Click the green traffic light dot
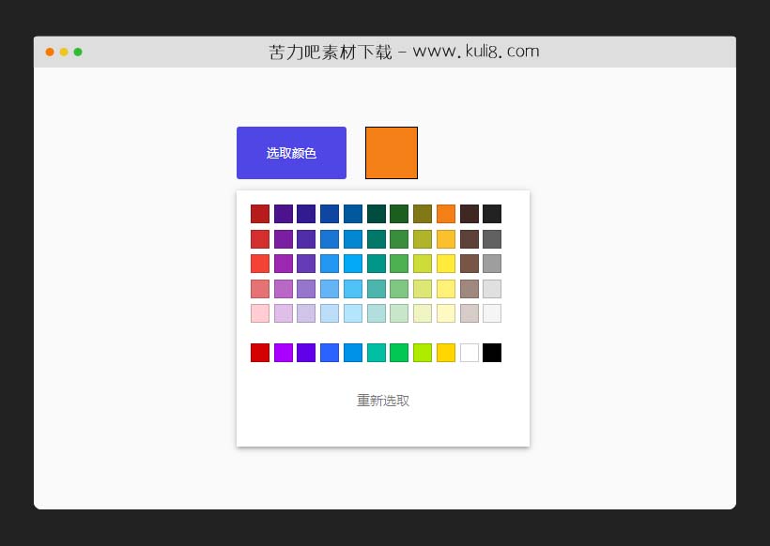 click(x=77, y=52)
